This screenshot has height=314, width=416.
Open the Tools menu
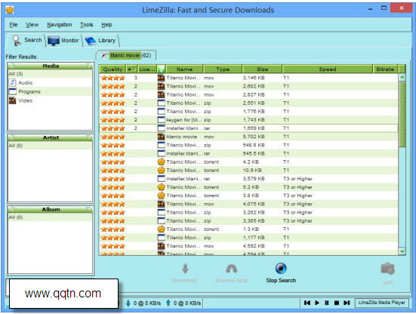pyautogui.click(x=87, y=25)
